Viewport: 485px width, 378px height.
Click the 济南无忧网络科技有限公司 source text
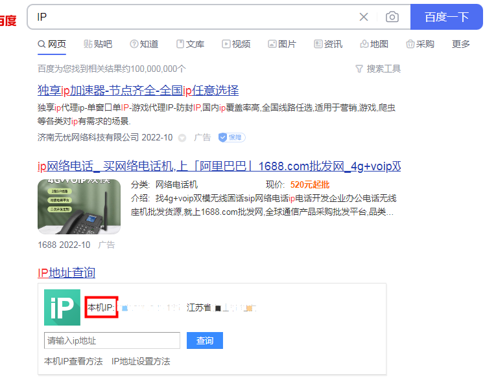click(x=88, y=137)
